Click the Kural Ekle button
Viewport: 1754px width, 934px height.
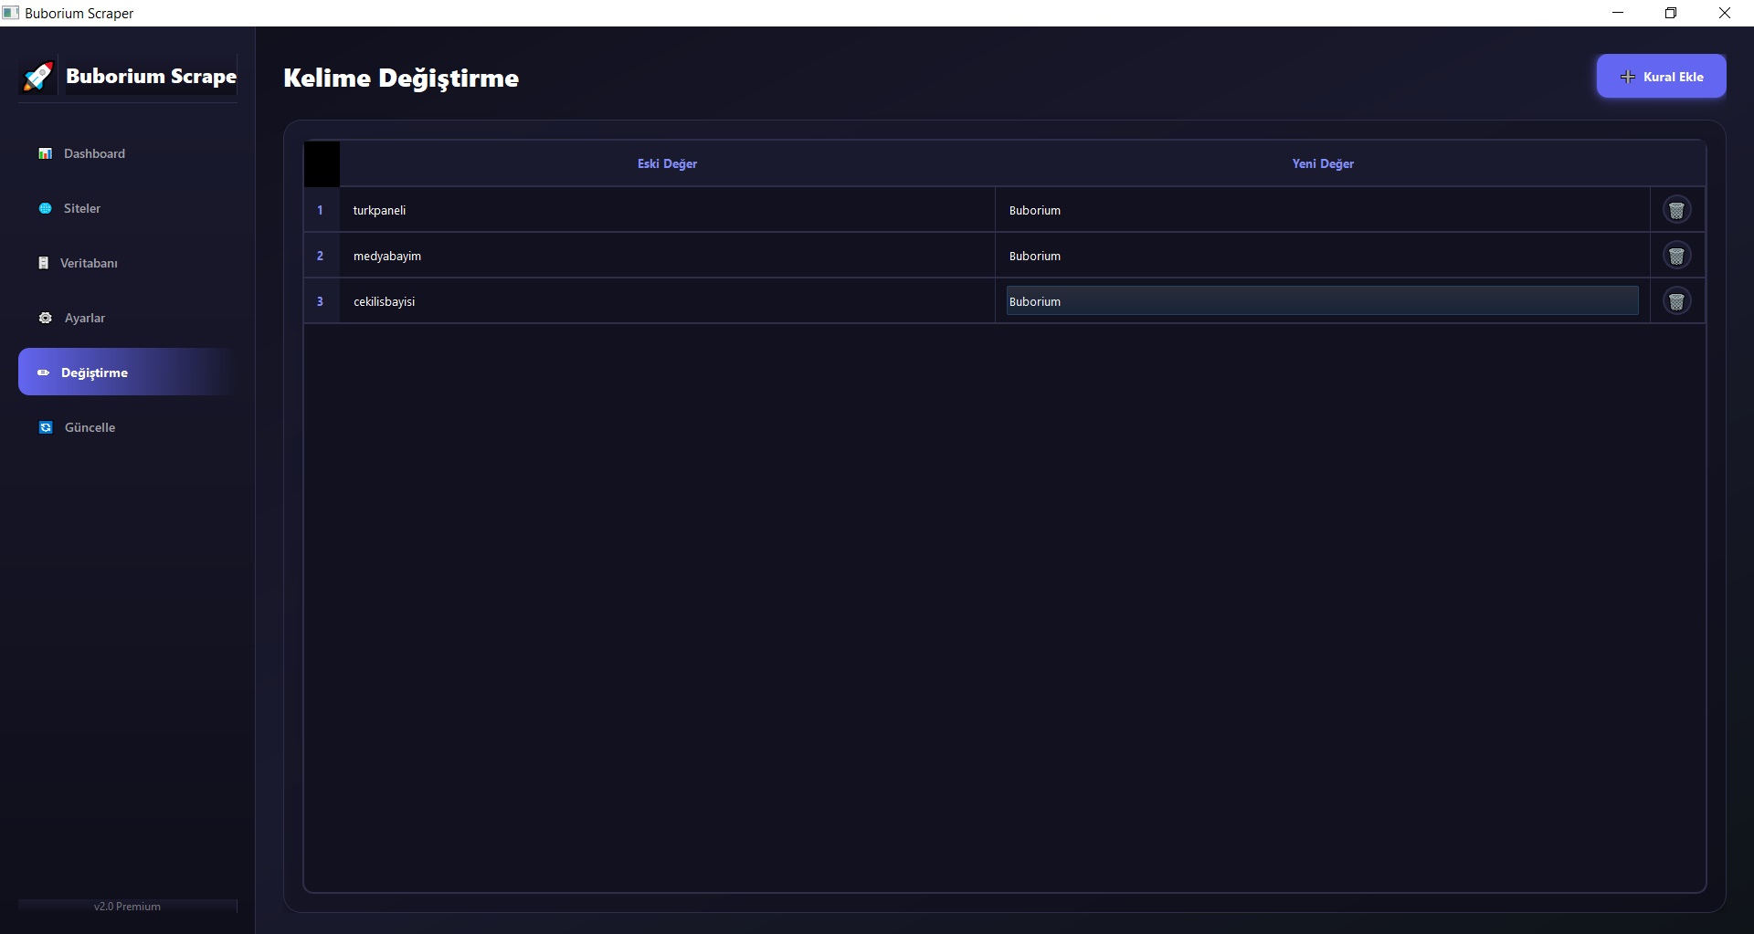pyautogui.click(x=1661, y=76)
